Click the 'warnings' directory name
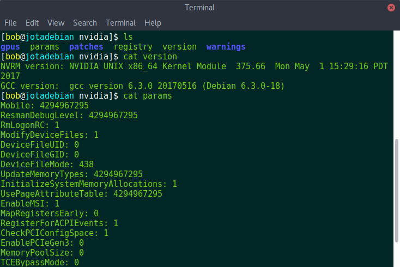400x267 pixels. tap(226, 47)
